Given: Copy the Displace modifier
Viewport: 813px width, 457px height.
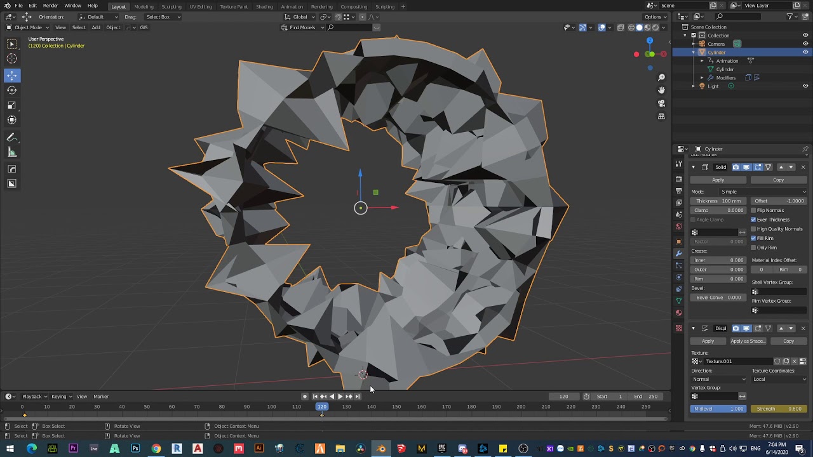Looking at the screenshot, I should point(788,341).
